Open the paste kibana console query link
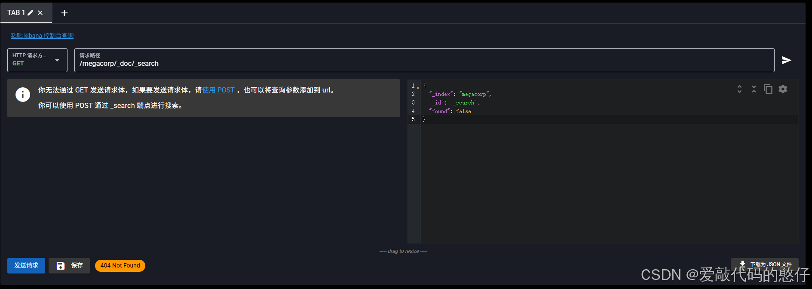 (x=42, y=36)
